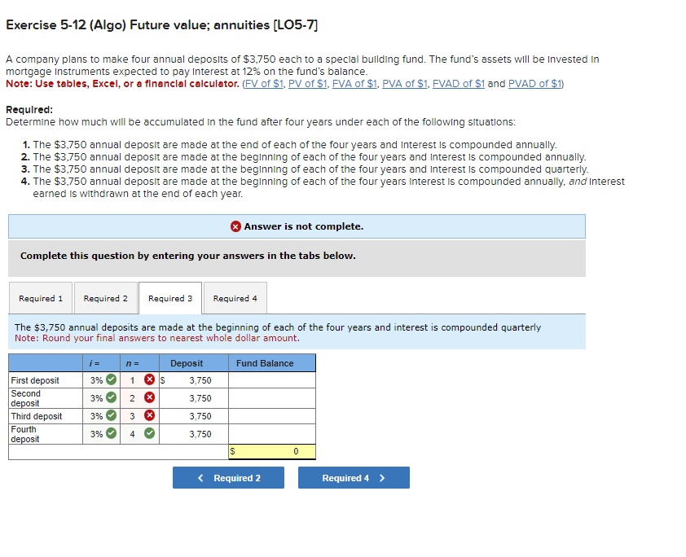Viewport: 686px width, 557px height.
Task: Click the Required 4 forward button
Action: (x=353, y=478)
